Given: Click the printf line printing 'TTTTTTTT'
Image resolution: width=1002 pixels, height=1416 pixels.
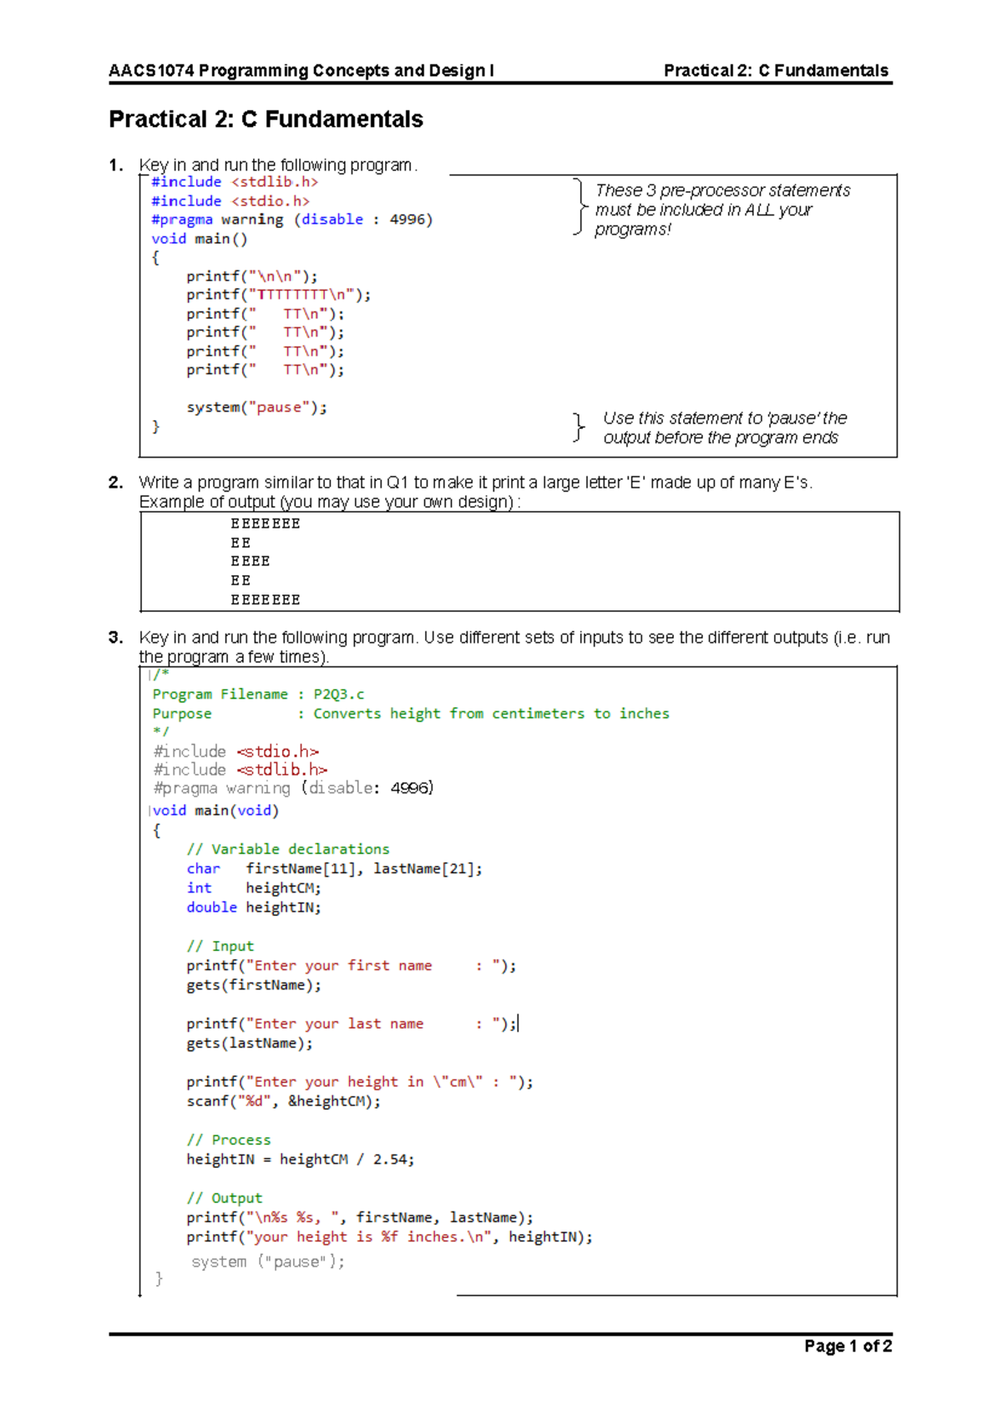Looking at the screenshot, I should (x=278, y=295).
